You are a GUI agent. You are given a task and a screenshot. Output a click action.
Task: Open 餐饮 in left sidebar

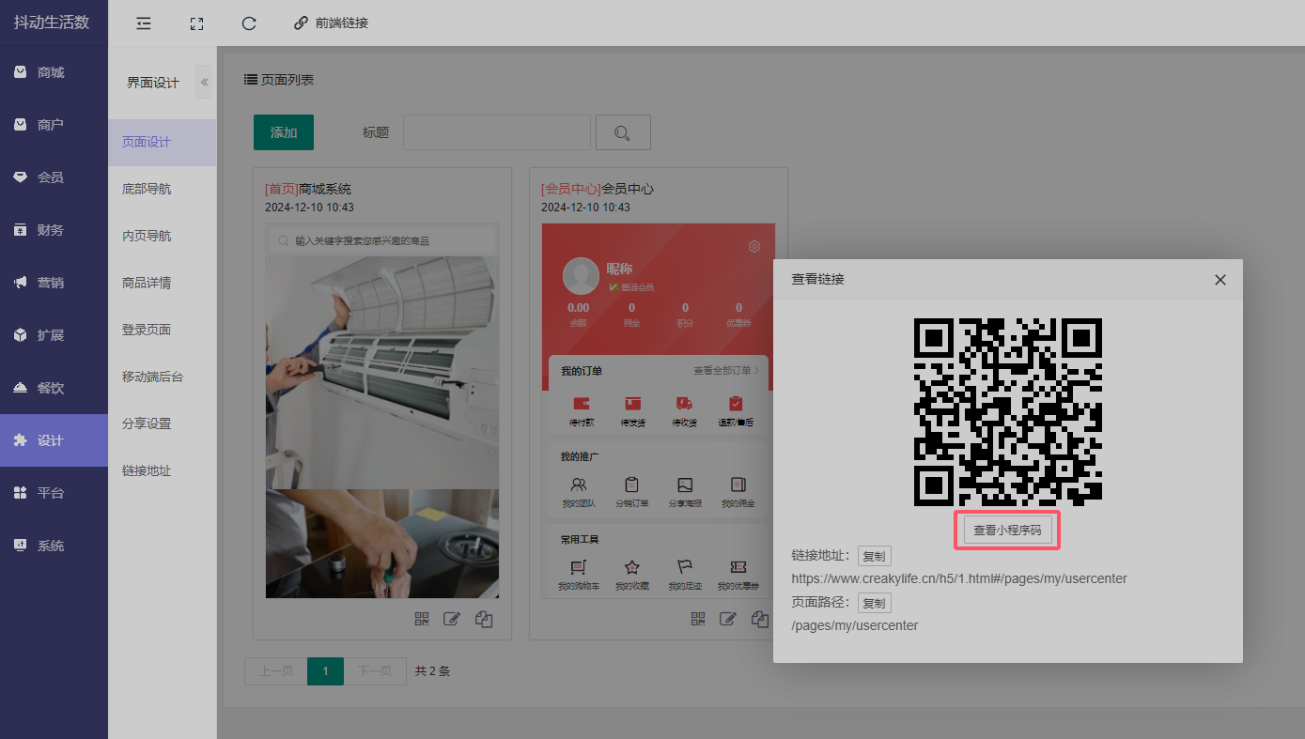point(54,388)
